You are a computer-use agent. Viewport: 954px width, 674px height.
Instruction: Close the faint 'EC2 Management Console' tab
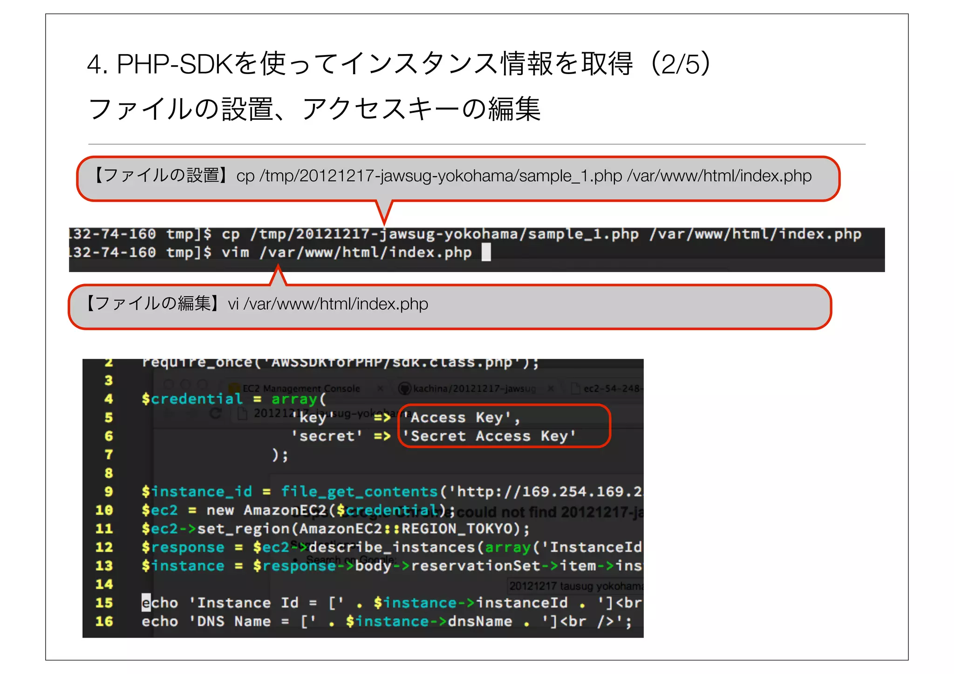380,388
